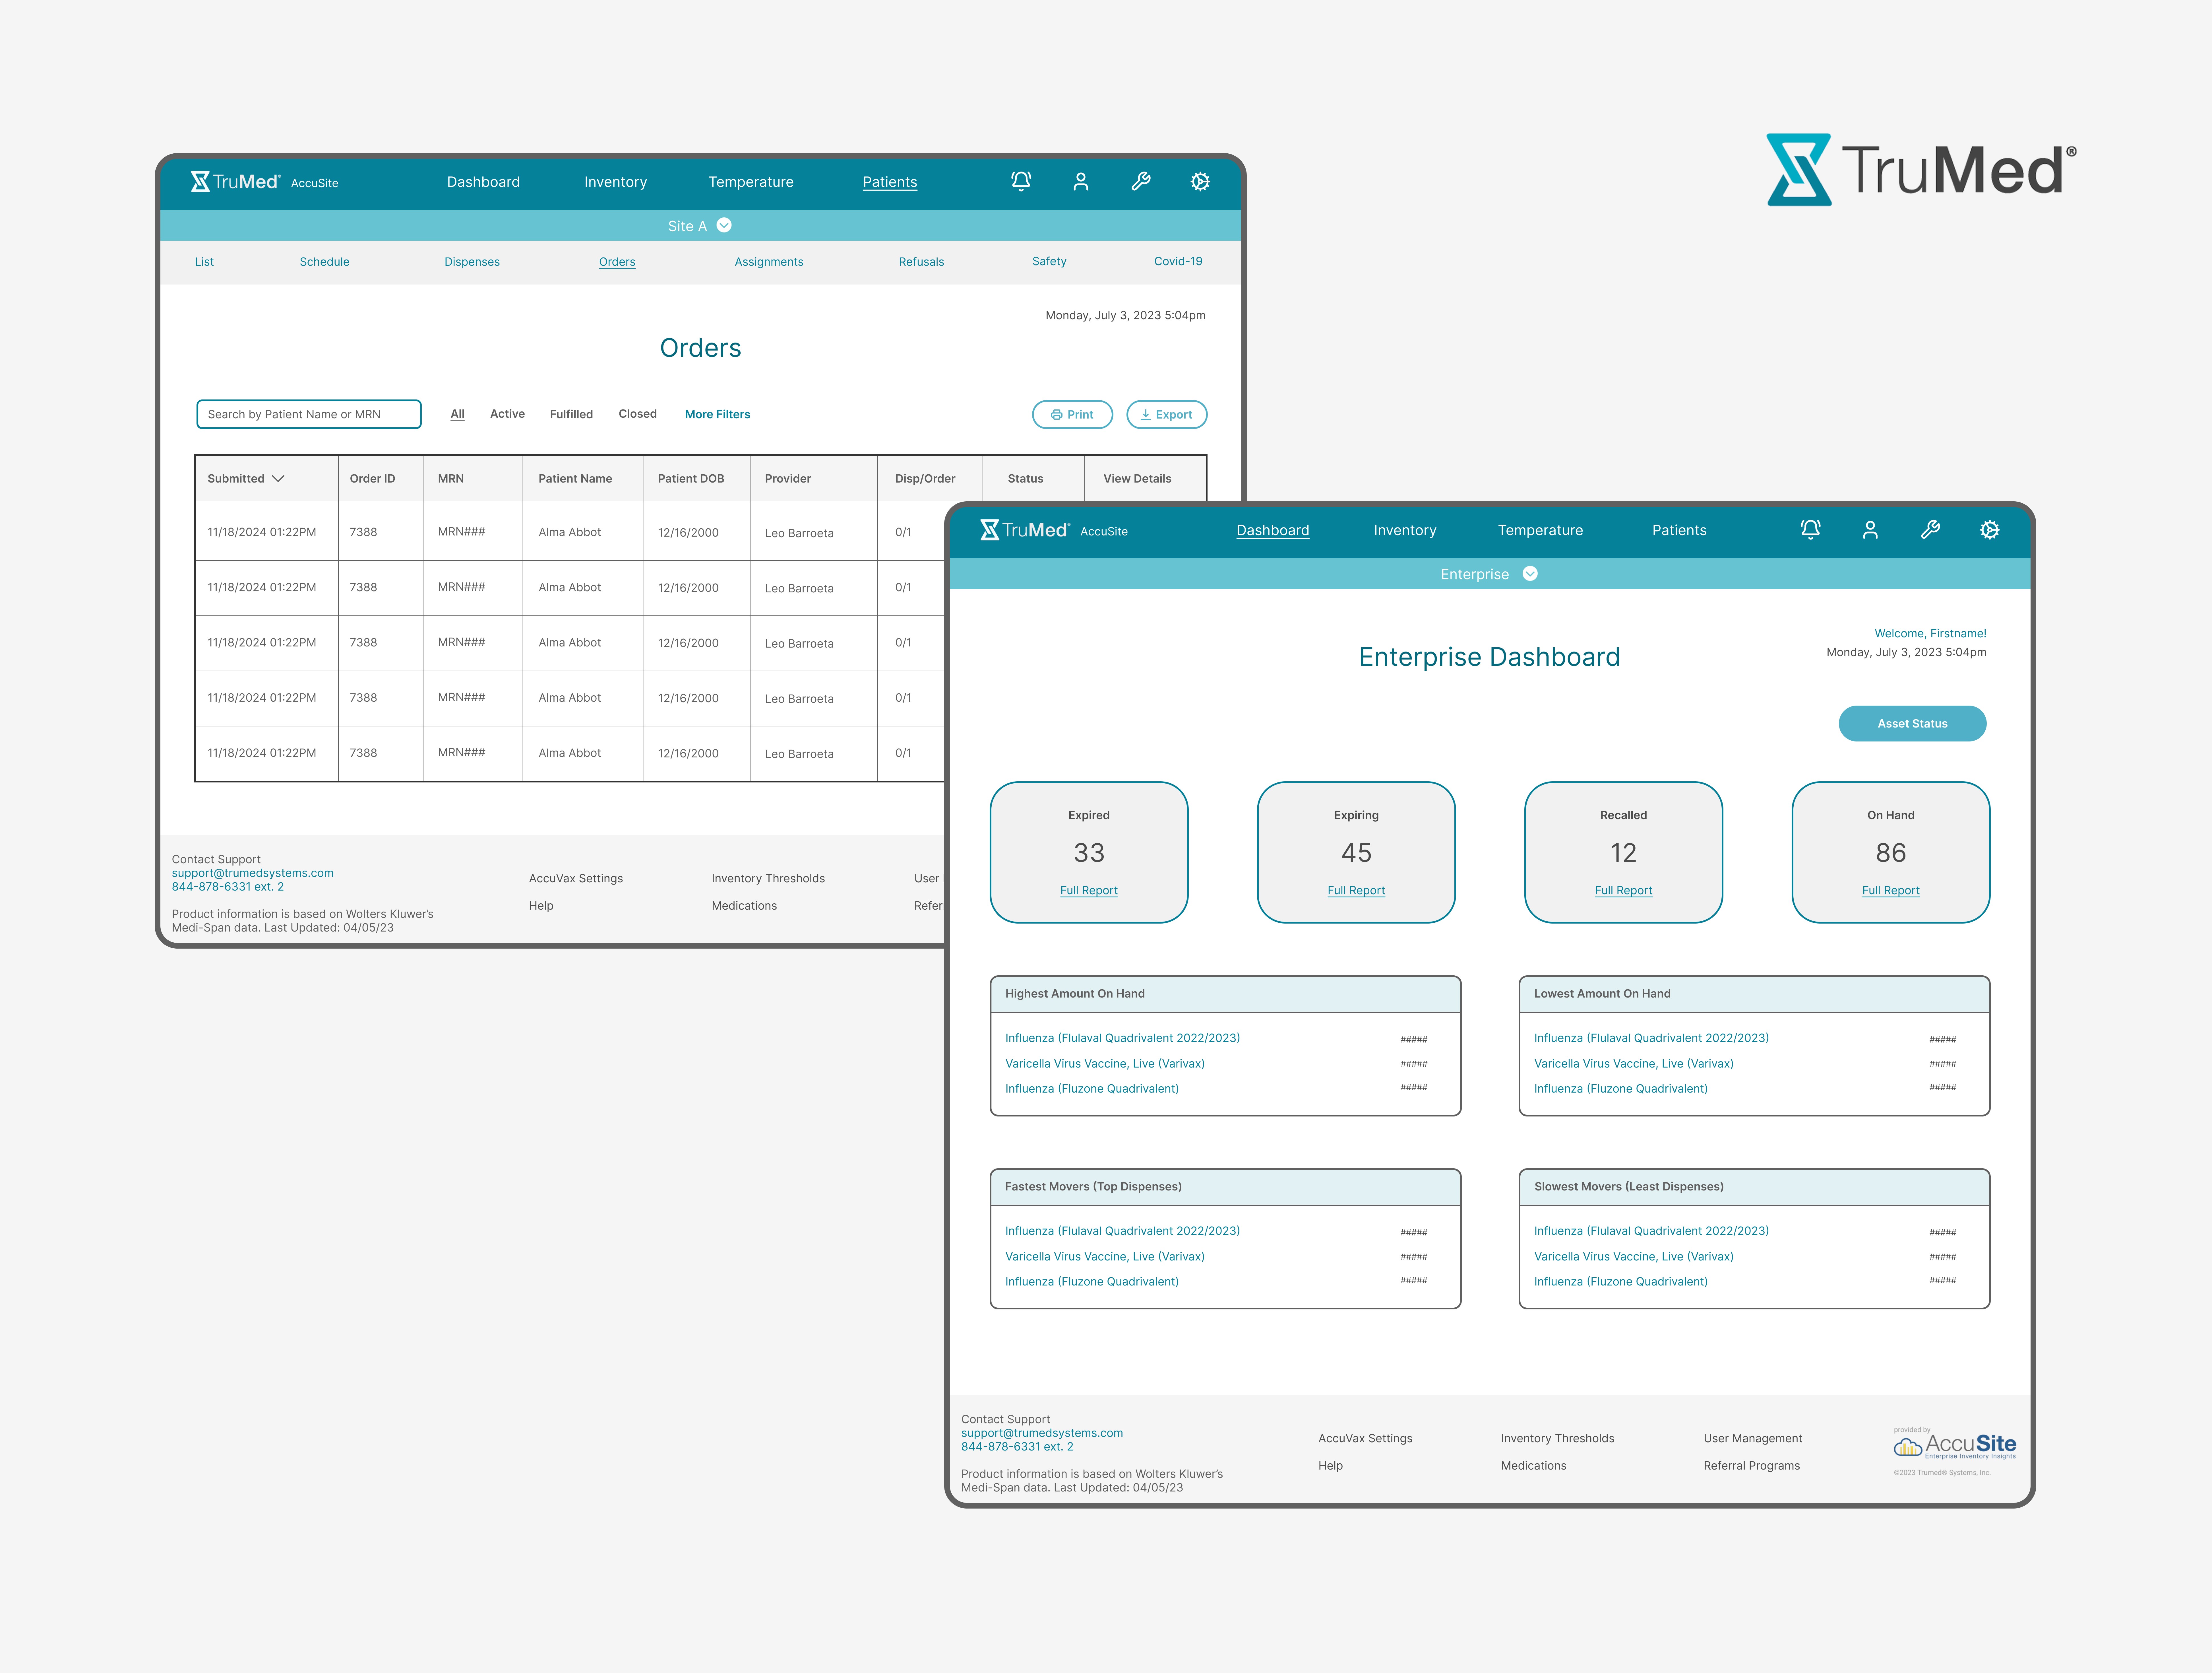
Task: Open settings gear in Orders window header
Action: (1200, 181)
